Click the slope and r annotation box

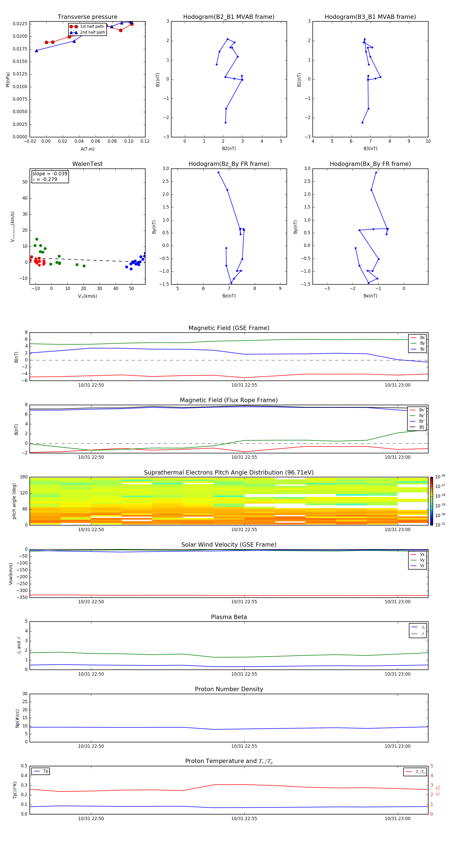pyautogui.click(x=50, y=177)
